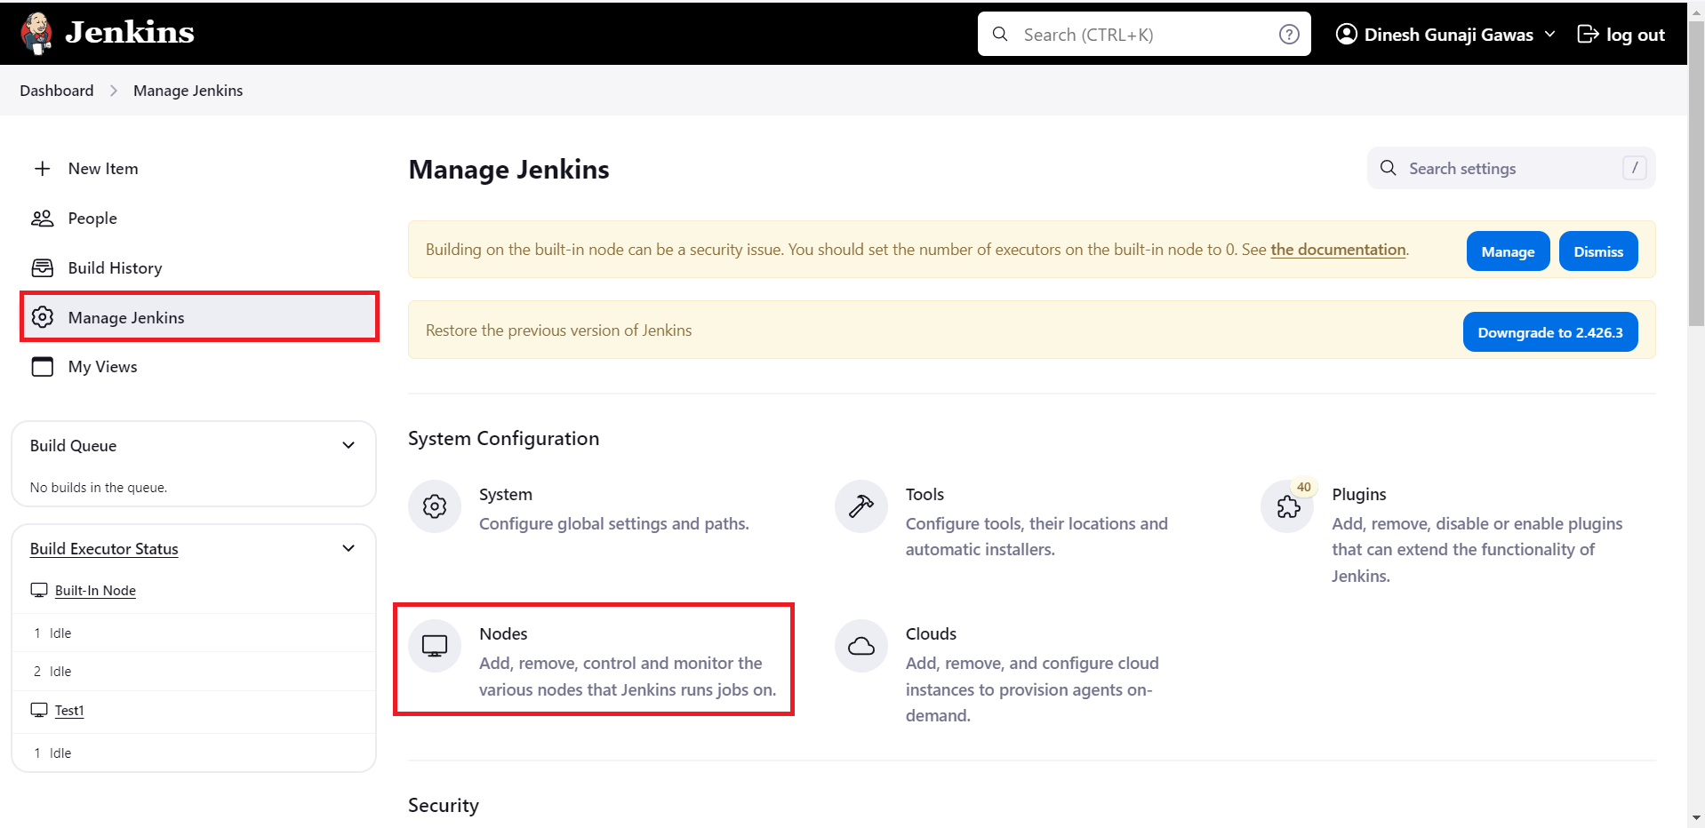The image size is (1705, 828).
Task: Collapse the Build Executor Status panel
Action: [x=348, y=548]
